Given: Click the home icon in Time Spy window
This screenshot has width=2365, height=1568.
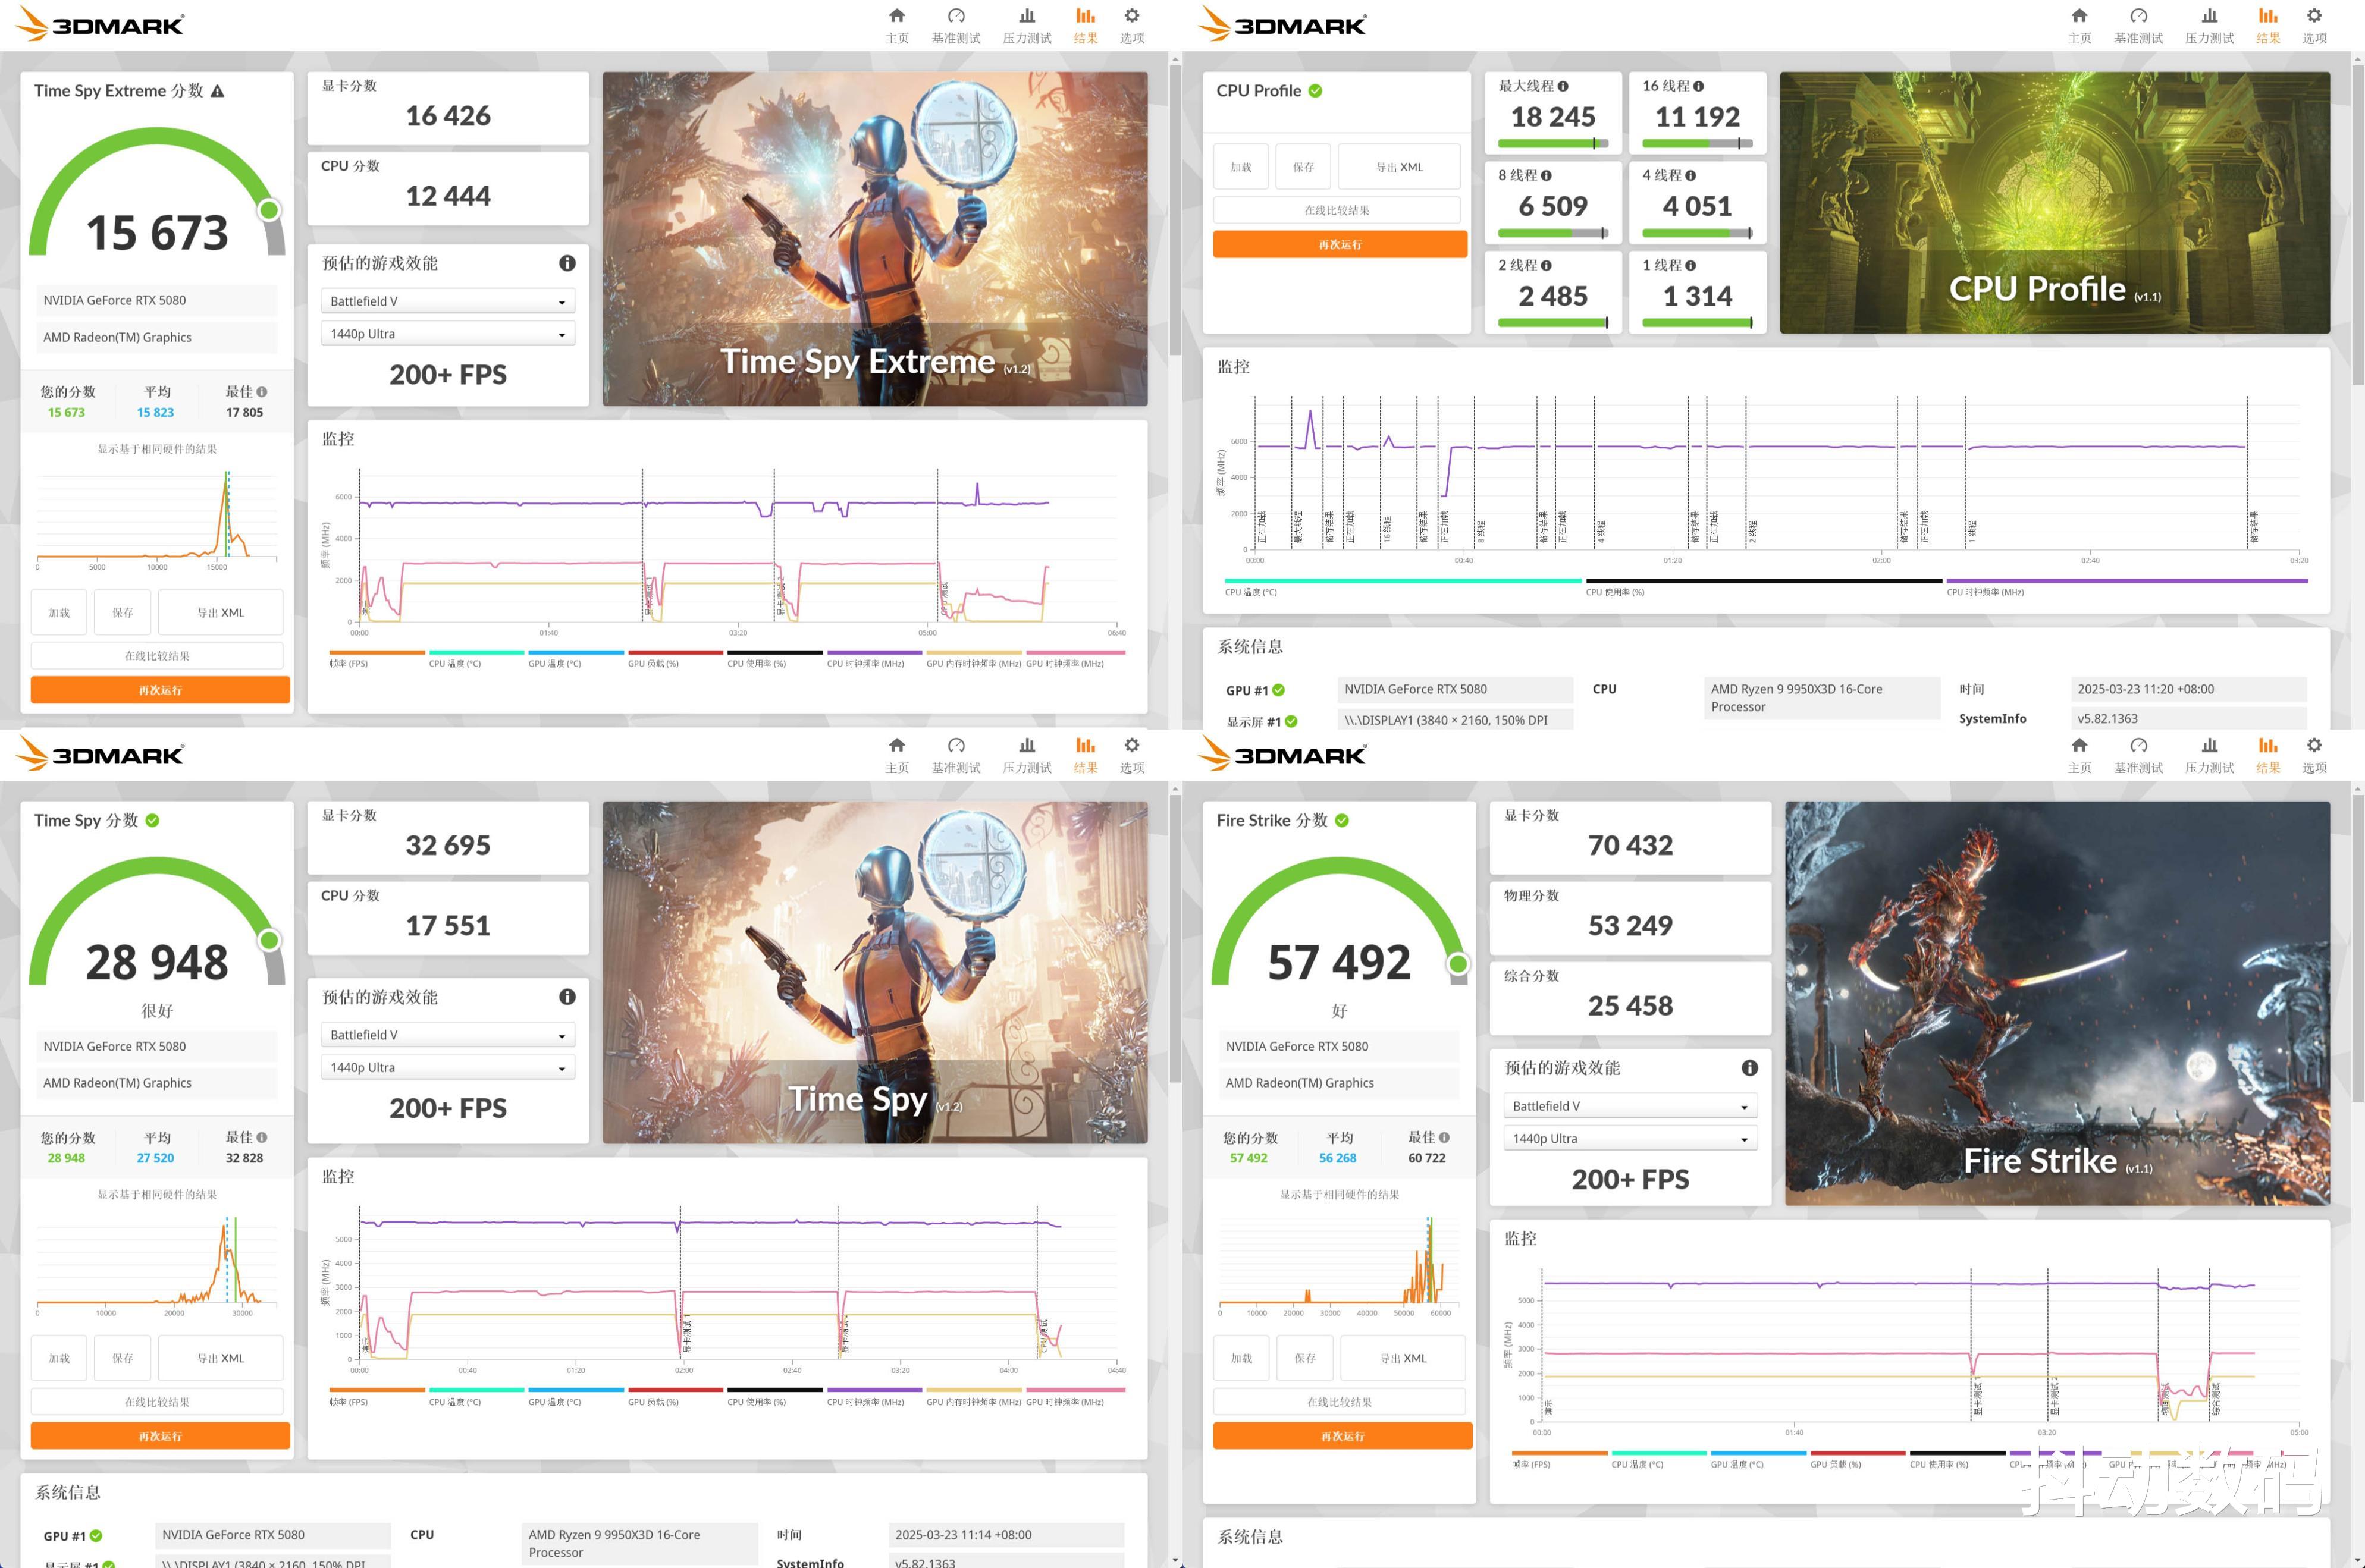Looking at the screenshot, I should tap(896, 745).
